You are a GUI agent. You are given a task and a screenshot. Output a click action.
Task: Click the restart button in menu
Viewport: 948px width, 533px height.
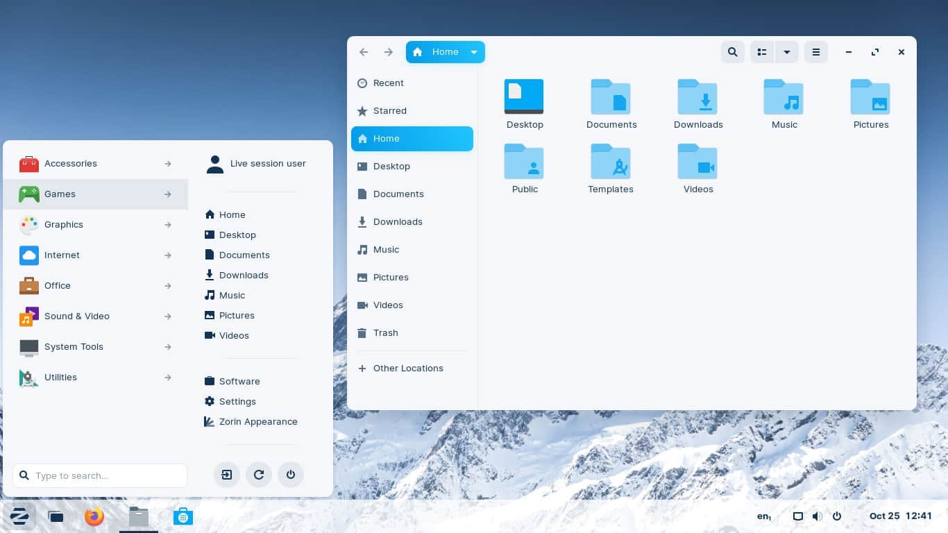[259, 475]
